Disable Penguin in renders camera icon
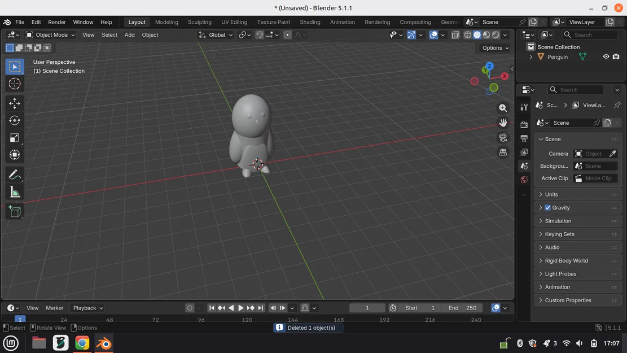 tap(616, 57)
